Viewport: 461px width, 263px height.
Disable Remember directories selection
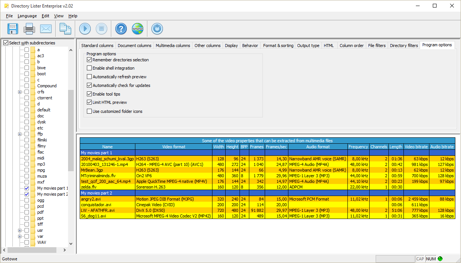[89, 59]
